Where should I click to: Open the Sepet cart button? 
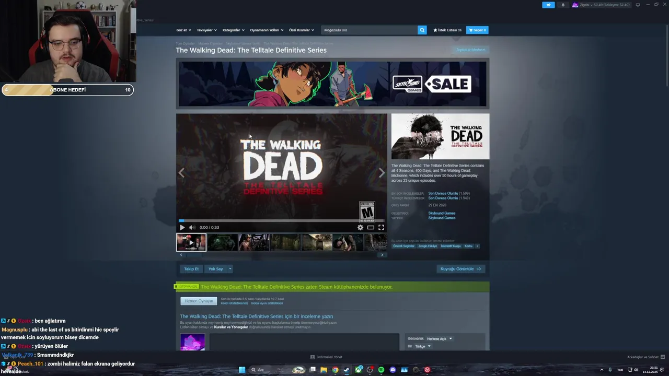(477, 30)
